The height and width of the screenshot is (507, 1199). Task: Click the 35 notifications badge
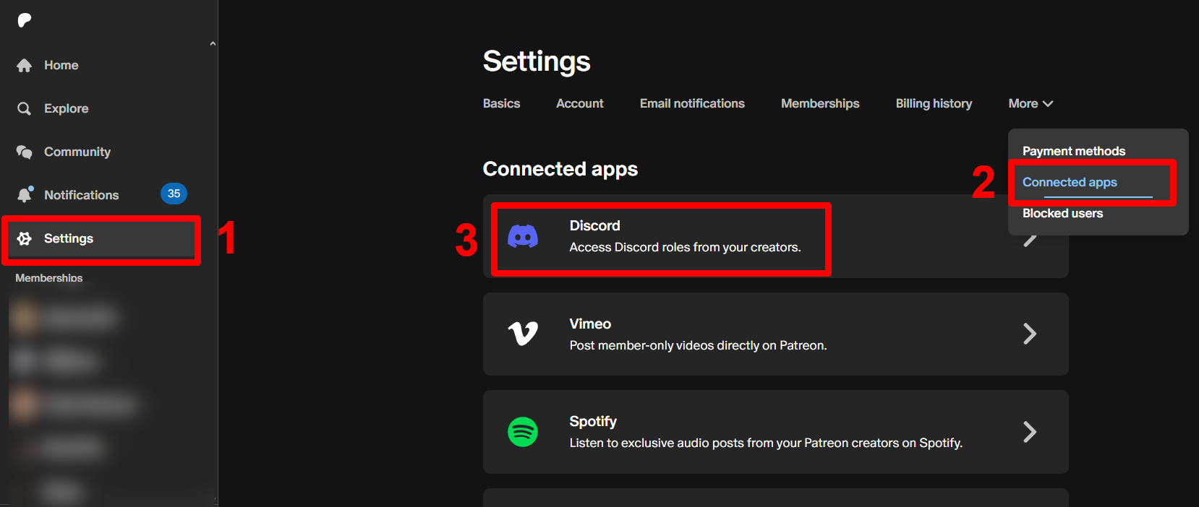174,194
